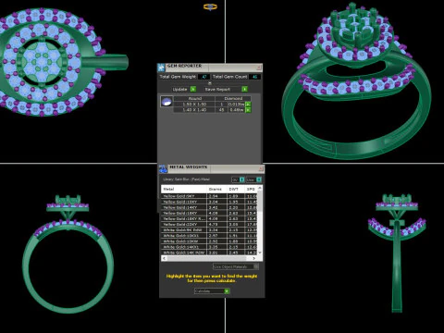
Task: Click green arrow beside 1.50 X 1.50 row
Action: pos(248,105)
